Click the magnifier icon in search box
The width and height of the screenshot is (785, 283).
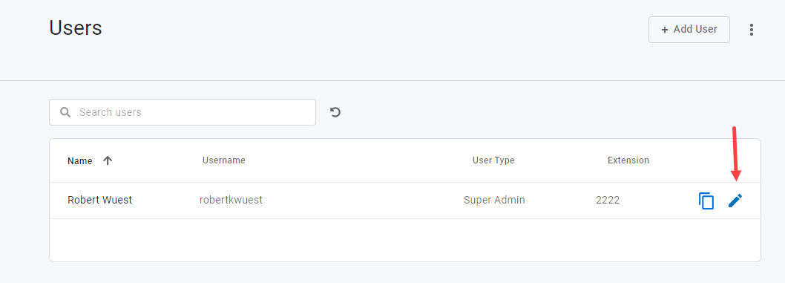65,112
